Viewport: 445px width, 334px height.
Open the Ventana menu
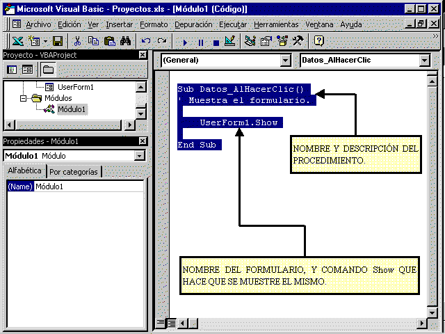click(319, 25)
